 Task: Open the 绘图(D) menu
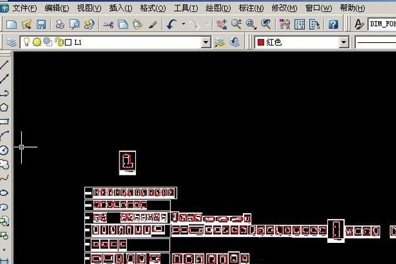coord(218,8)
